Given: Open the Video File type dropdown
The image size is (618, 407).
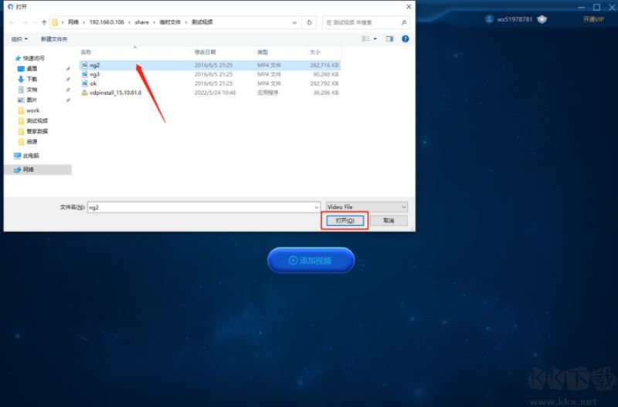Looking at the screenshot, I should (366, 207).
